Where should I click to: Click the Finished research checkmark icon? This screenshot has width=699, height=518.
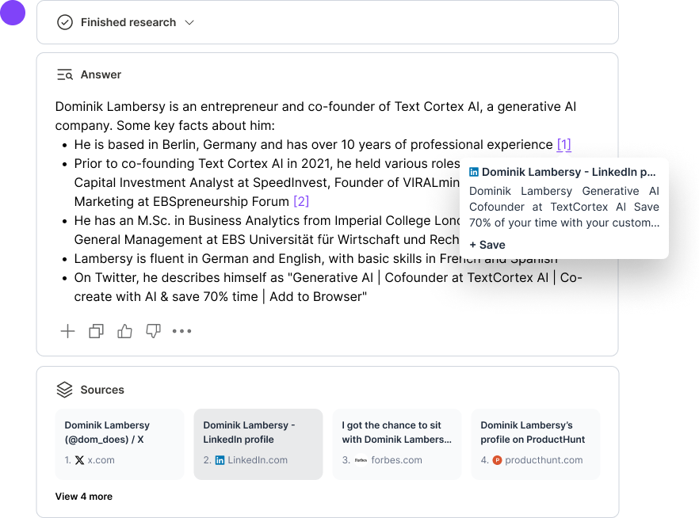click(x=65, y=22)
